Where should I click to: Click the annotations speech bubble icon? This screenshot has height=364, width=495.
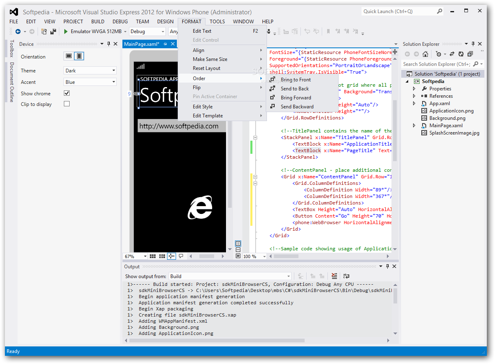point(181,256)
